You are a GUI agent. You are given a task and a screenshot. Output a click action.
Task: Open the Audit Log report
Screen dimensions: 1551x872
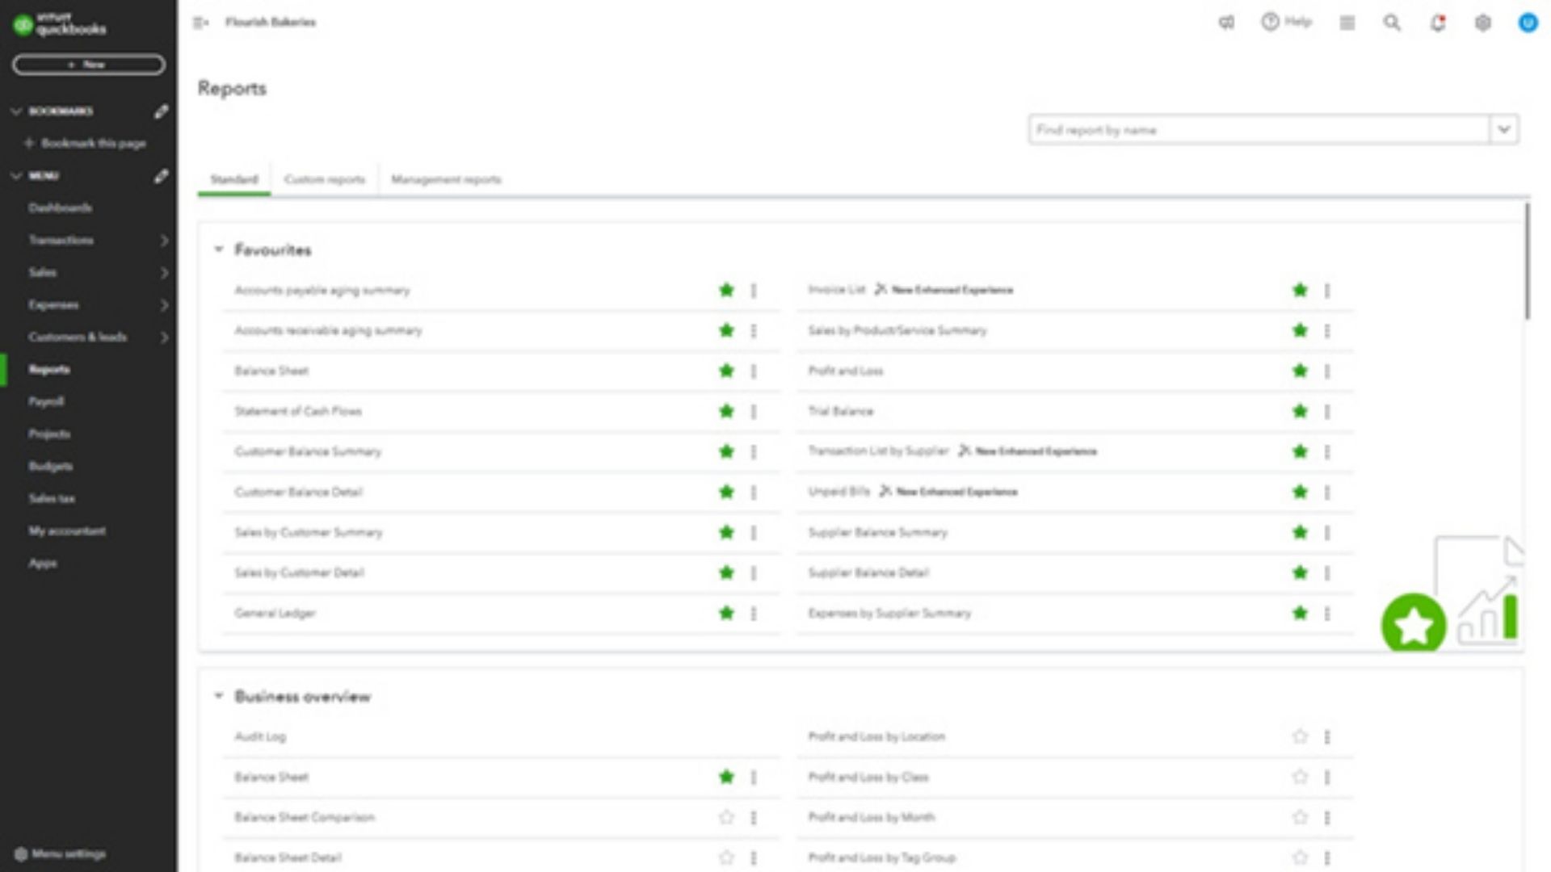pos(260,736)
